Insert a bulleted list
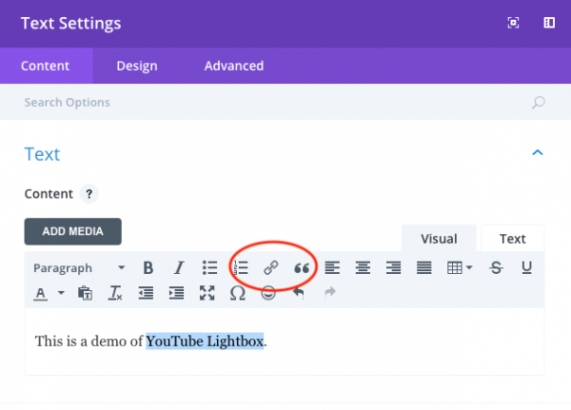 [209, 268]
